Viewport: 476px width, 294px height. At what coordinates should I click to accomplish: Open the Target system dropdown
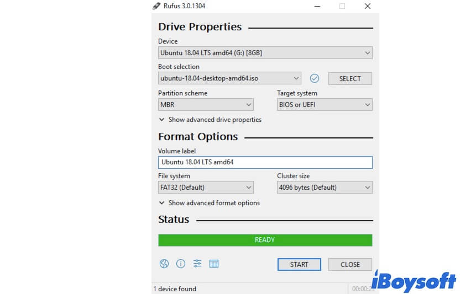pyautogui.click(x=325, y=105)
